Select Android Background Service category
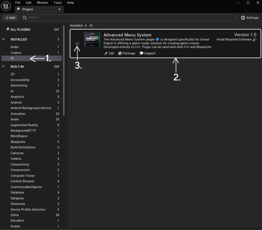Image resolution: width=262 pixels, height=230 pixels. [x=31, y=108]
